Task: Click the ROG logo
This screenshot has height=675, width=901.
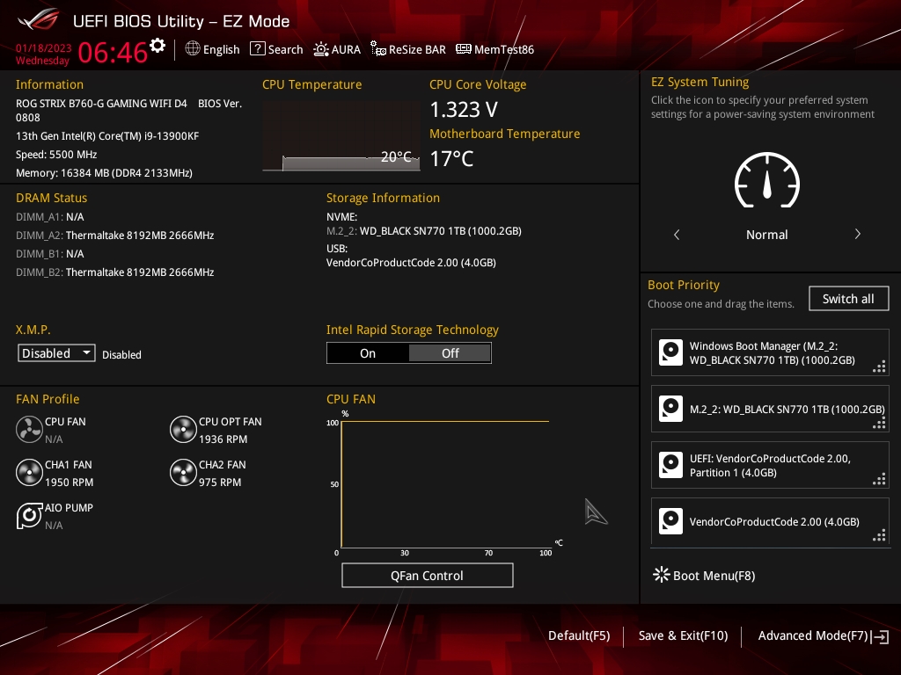Action: click(x=38, y=19)
